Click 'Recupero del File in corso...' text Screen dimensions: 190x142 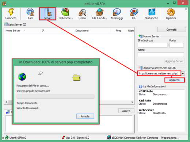[x=33, y=86]
